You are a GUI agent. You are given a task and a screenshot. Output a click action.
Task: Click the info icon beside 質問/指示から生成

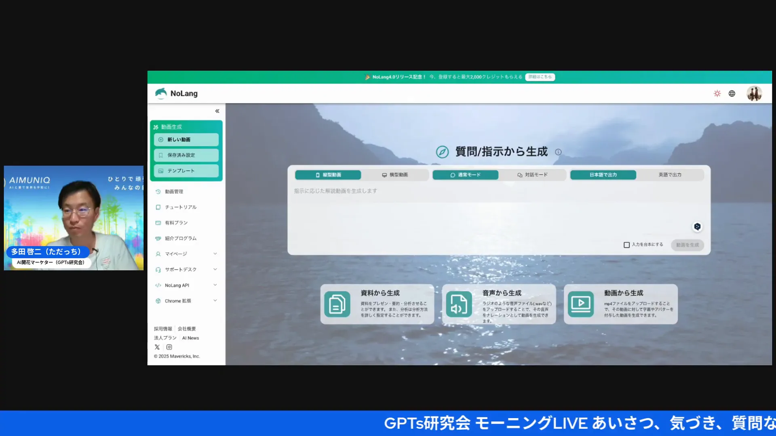558,152
